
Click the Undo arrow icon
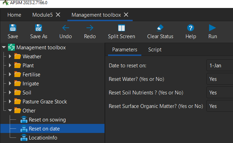[x=66, y=28]
